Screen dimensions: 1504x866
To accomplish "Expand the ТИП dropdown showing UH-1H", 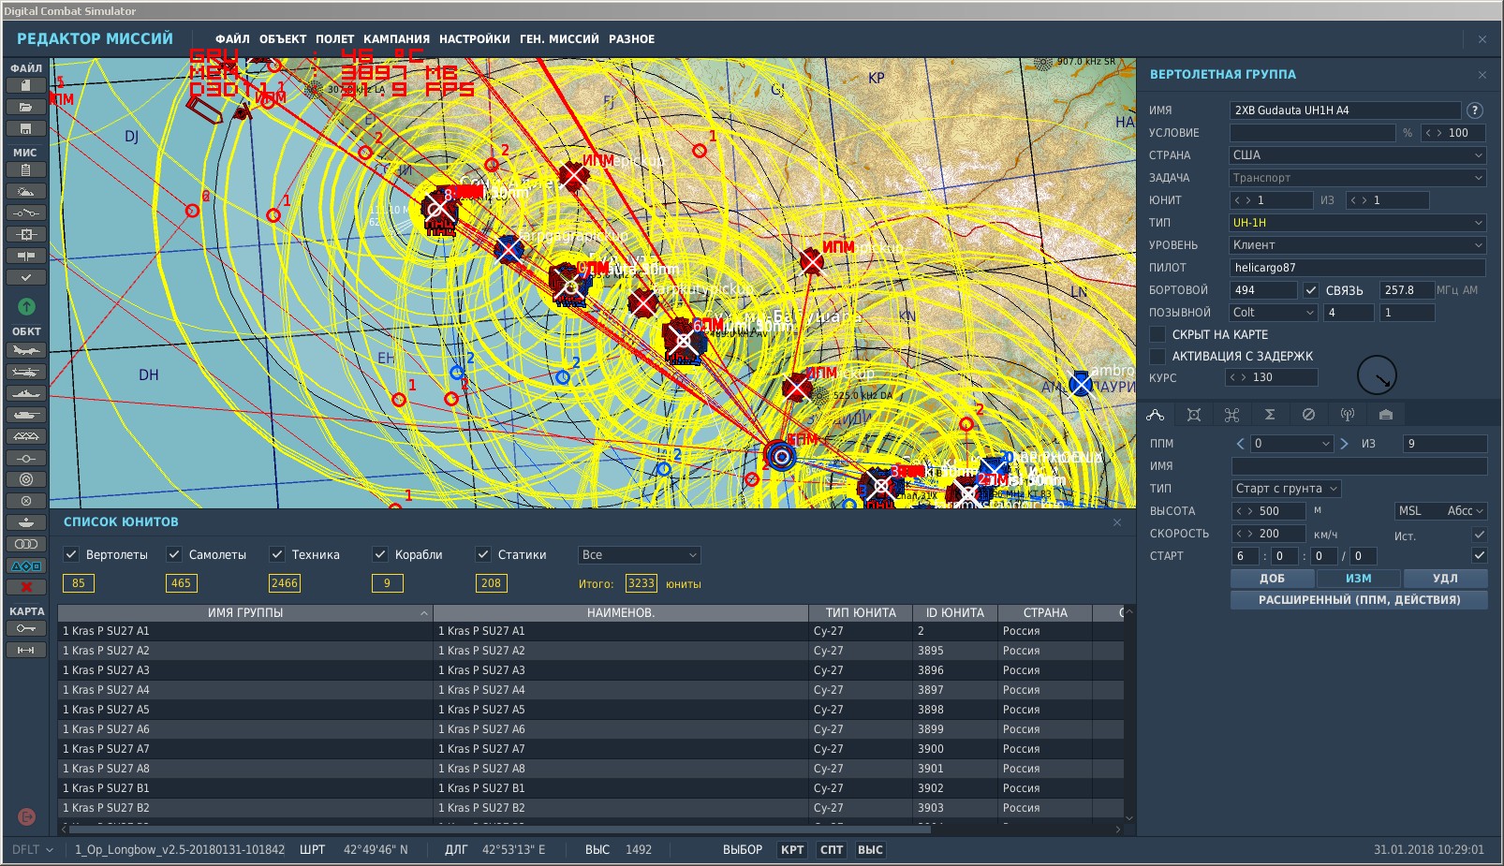I will pos(1358,223).
